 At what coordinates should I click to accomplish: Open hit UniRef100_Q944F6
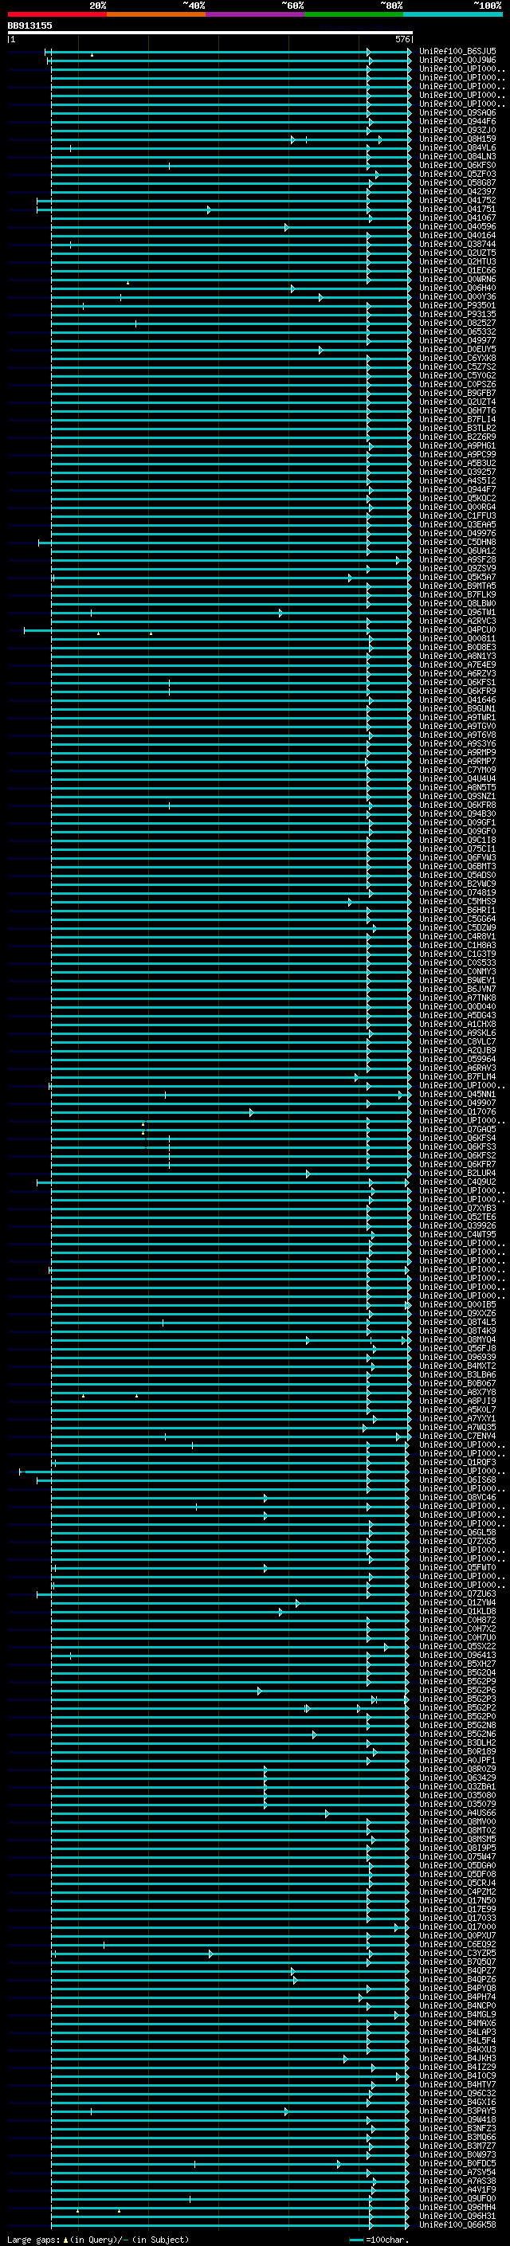(457, 121)
